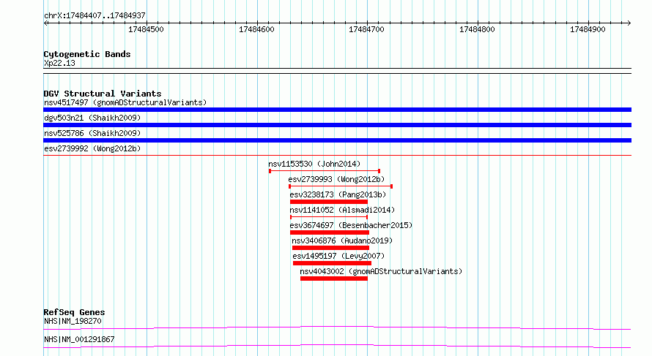
Task: Open gene NHS|NM_001291867 label
Action: (x=79, y=339)
